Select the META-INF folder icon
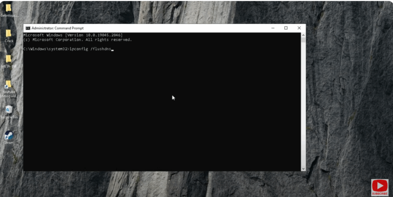Screen dimensions: 393x197 tap(8, 61)
